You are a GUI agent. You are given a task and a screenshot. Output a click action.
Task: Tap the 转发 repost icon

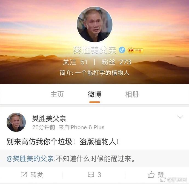(x=24, y=174)
